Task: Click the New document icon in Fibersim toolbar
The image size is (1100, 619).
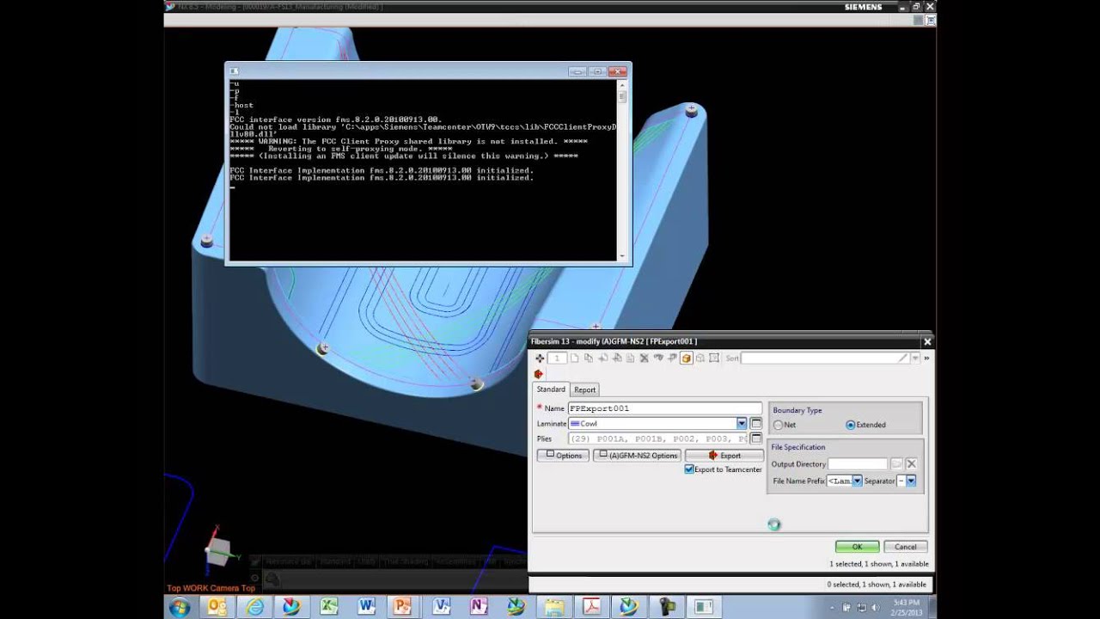Action: [x=575, y=359]
